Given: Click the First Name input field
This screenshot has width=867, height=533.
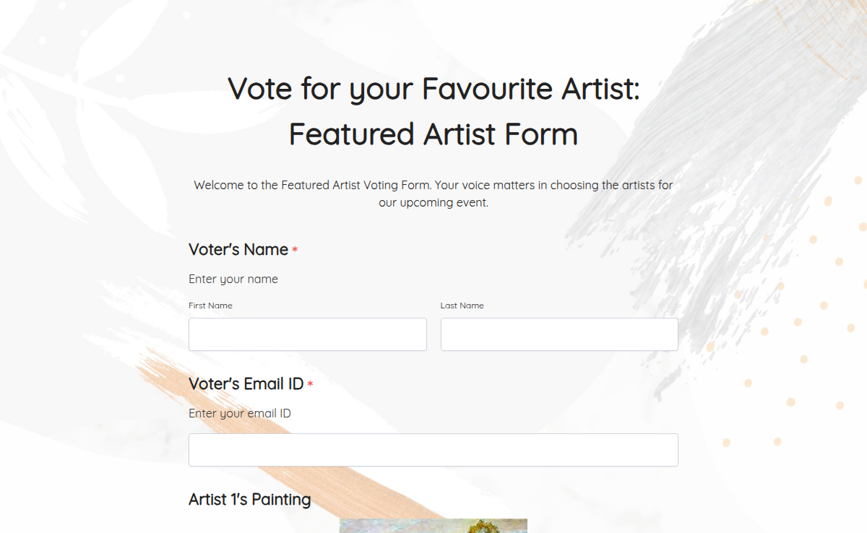Looking at the screenshot, I should 307,334.
